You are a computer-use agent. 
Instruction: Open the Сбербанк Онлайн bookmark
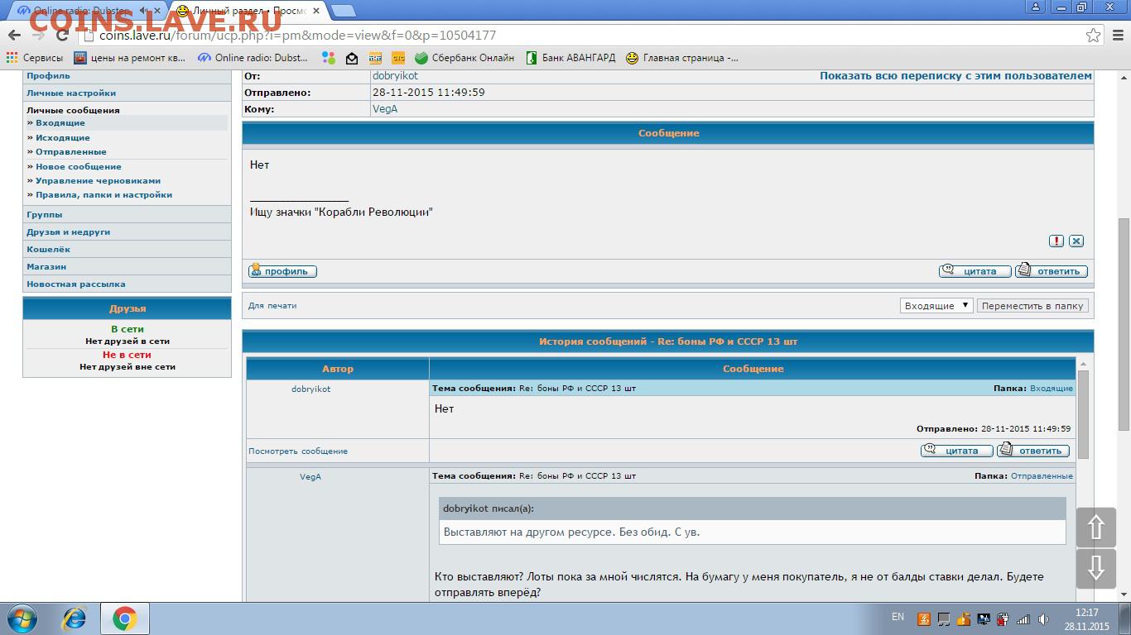tap(464, 58)
